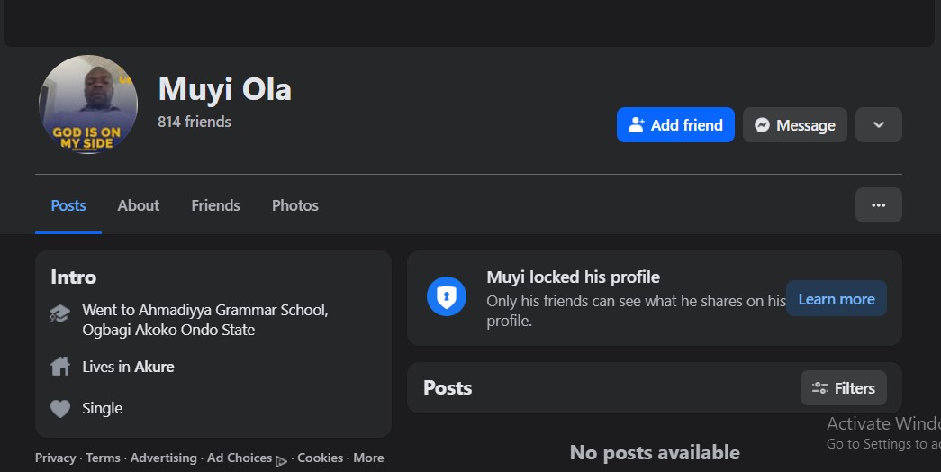Open the Friends tab
The image size is (941, 472).
[x=215, y=205]
